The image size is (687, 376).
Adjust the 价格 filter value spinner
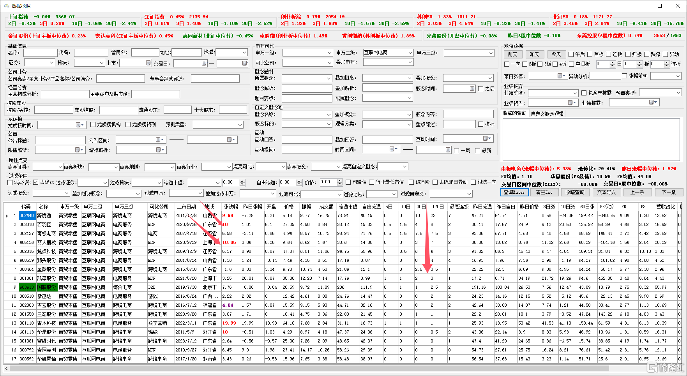coord(340,182)
